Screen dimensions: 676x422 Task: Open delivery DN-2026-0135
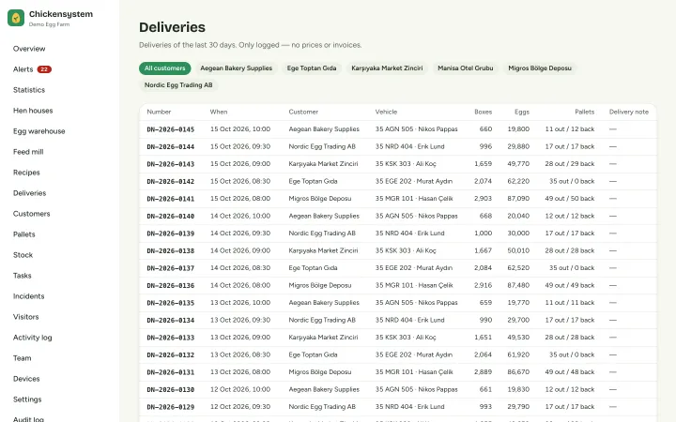(x=171, y=303)
